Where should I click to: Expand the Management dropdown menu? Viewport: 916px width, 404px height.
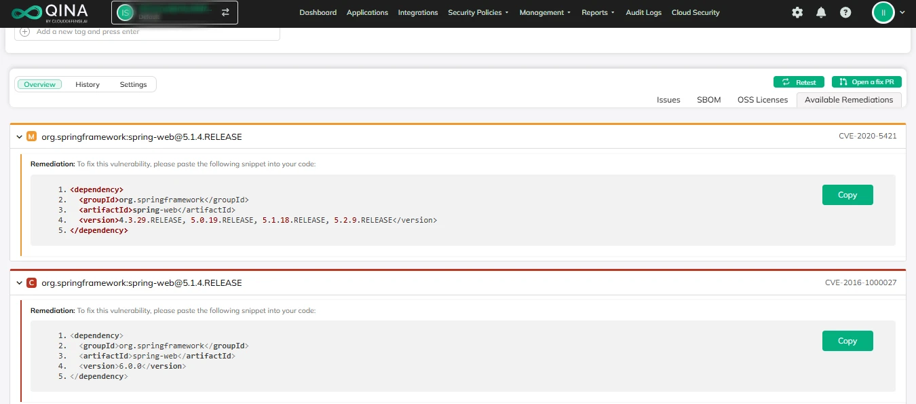(545, 12)
